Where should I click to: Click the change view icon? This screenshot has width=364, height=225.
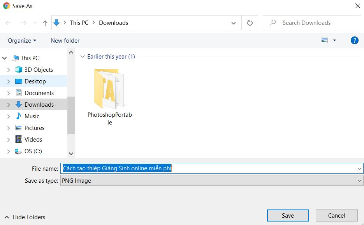(324, 40)
